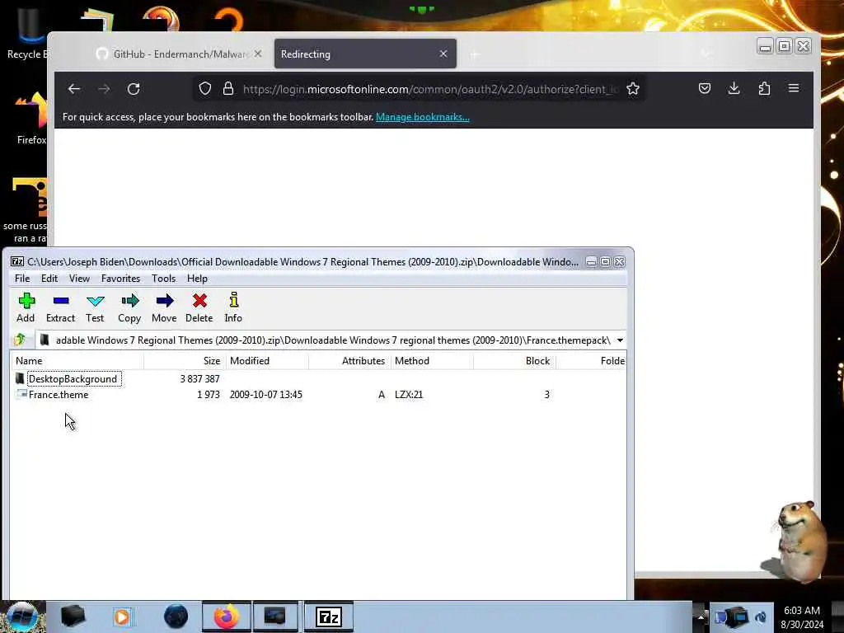Screen dimensions: 844x633
Task: Sort by Attributes column header
Action: [x=349, y=361]
